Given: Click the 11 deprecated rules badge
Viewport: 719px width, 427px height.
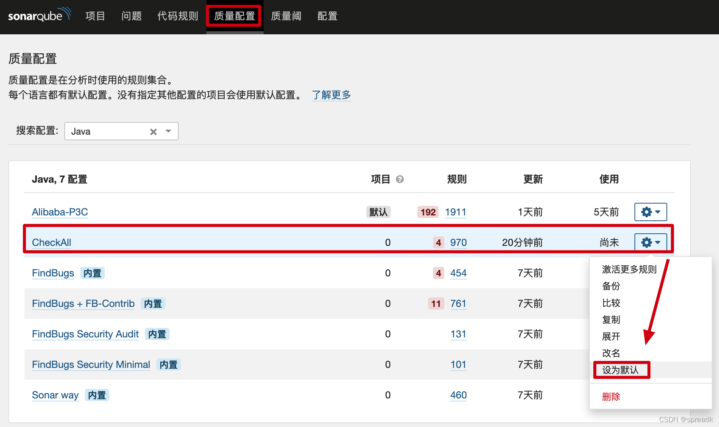Looking at the screenshot, I should (x=436, y=303).
